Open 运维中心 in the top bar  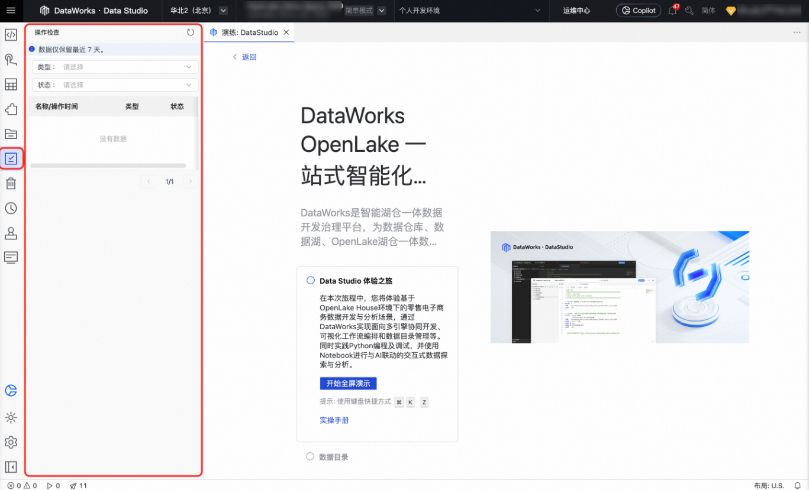(576, 11)
